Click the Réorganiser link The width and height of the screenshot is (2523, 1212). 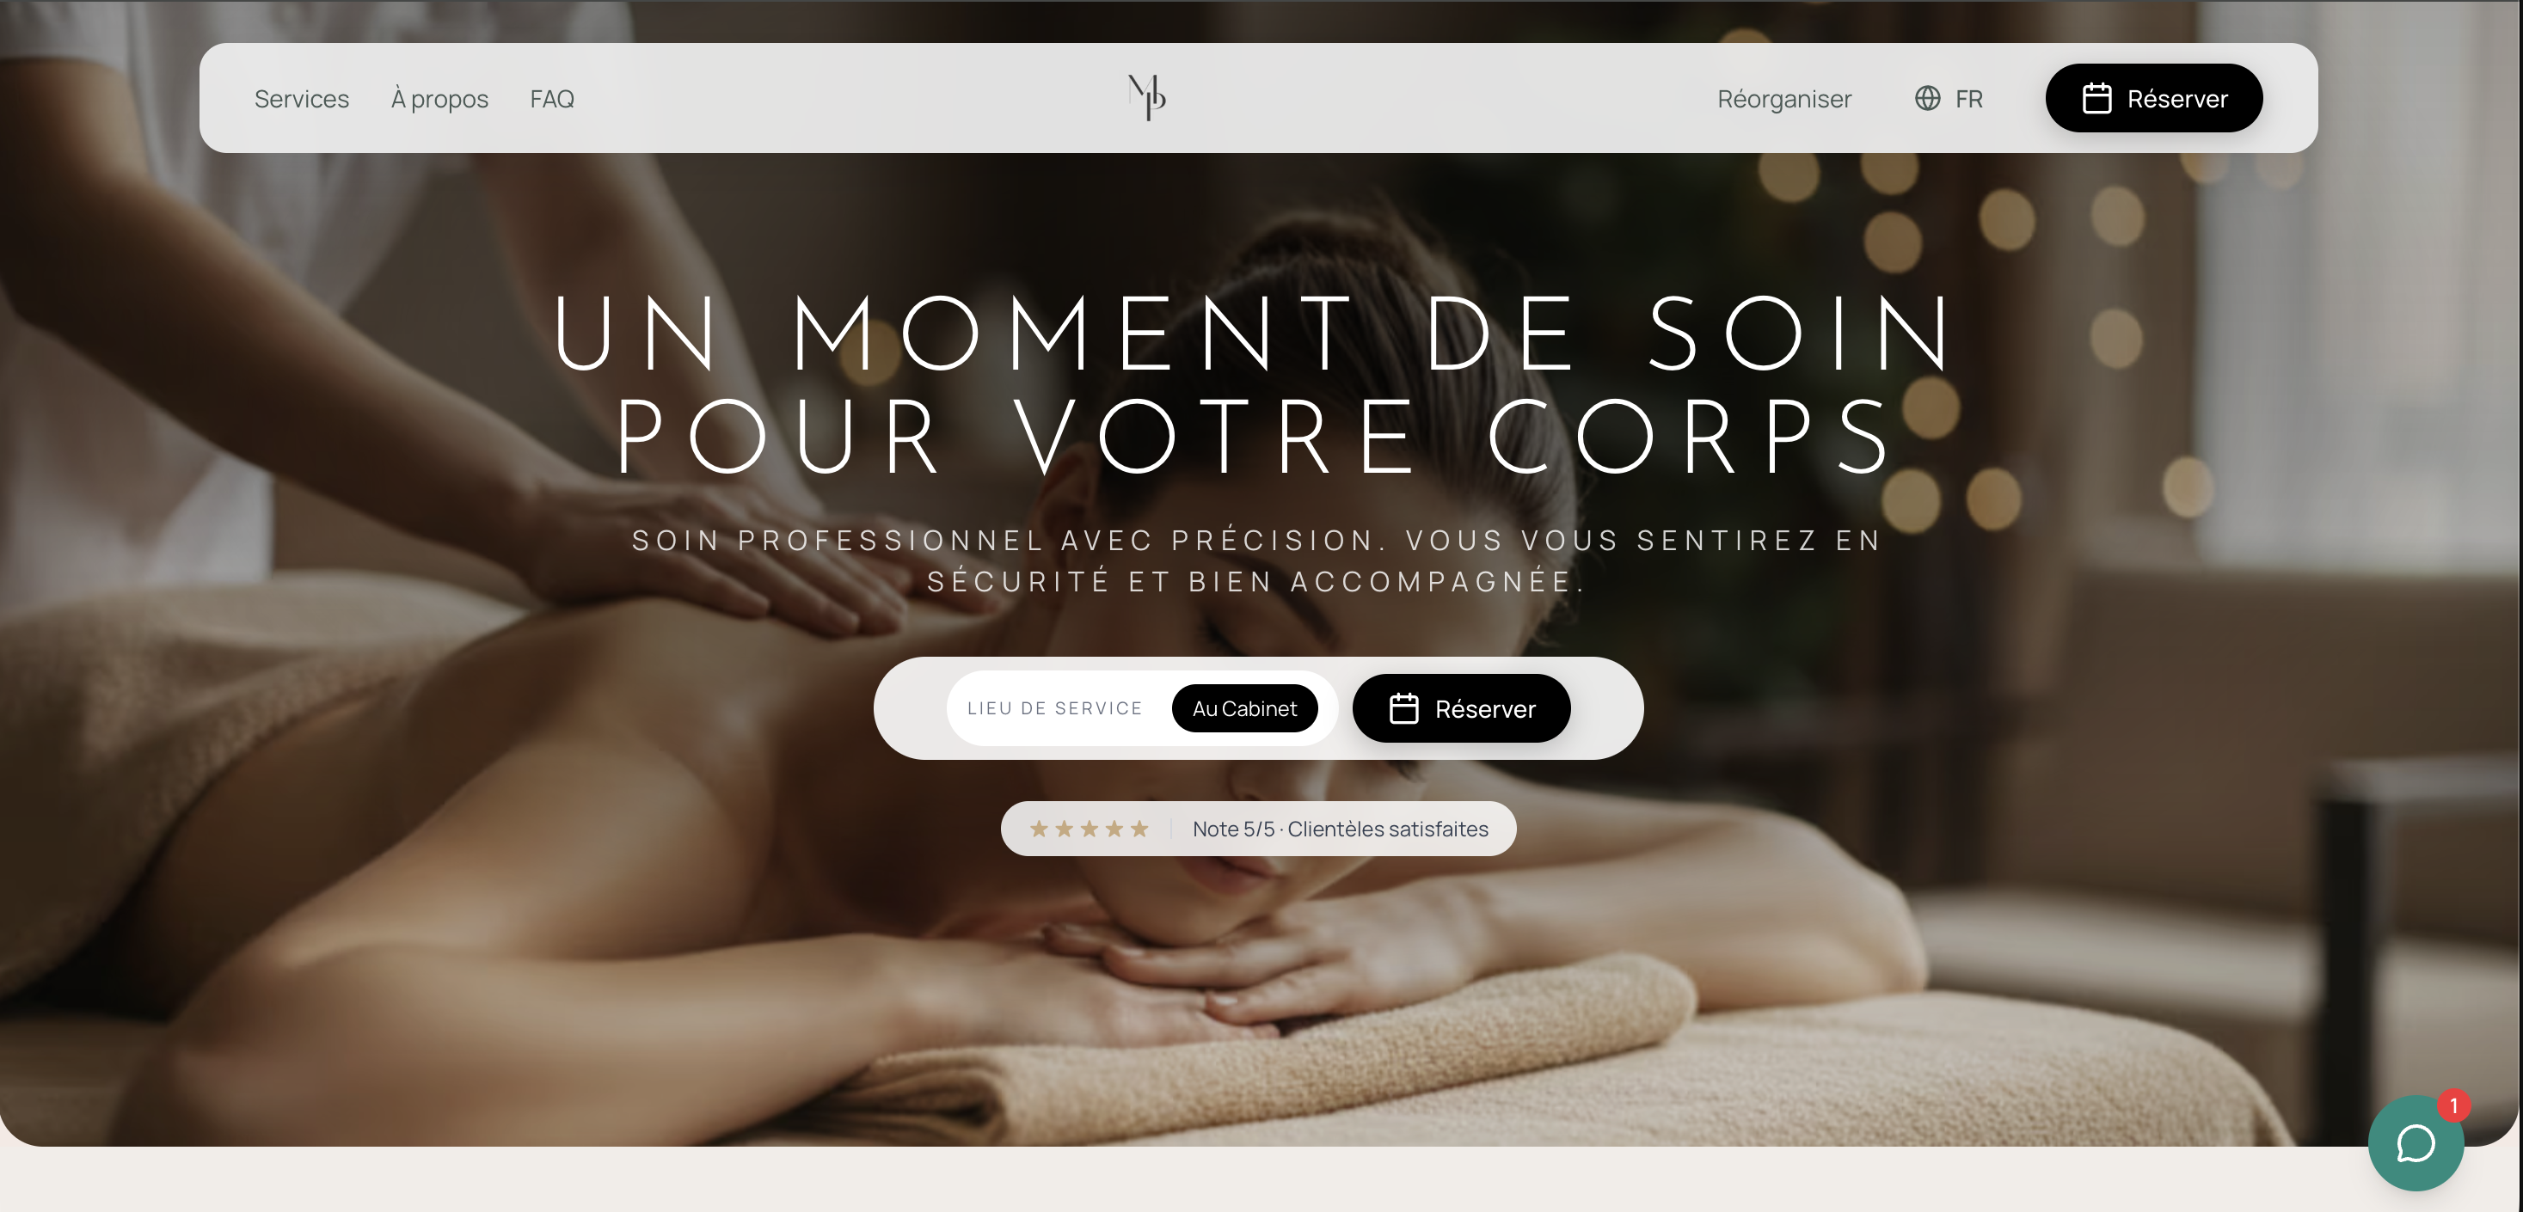pyautogui.click(x=1783, y=98)
